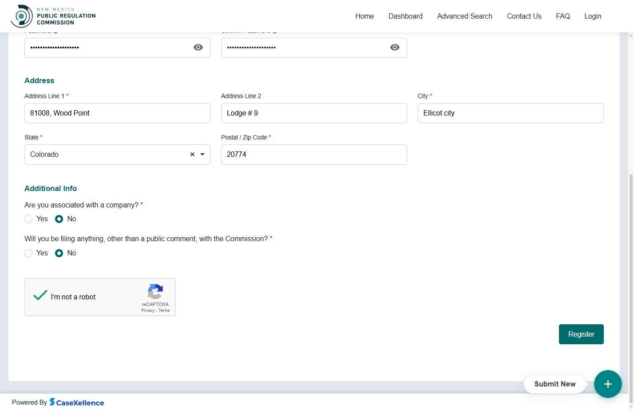
Task: Click the green checkmark in the captcha box
Action: (x=40, y=295)
